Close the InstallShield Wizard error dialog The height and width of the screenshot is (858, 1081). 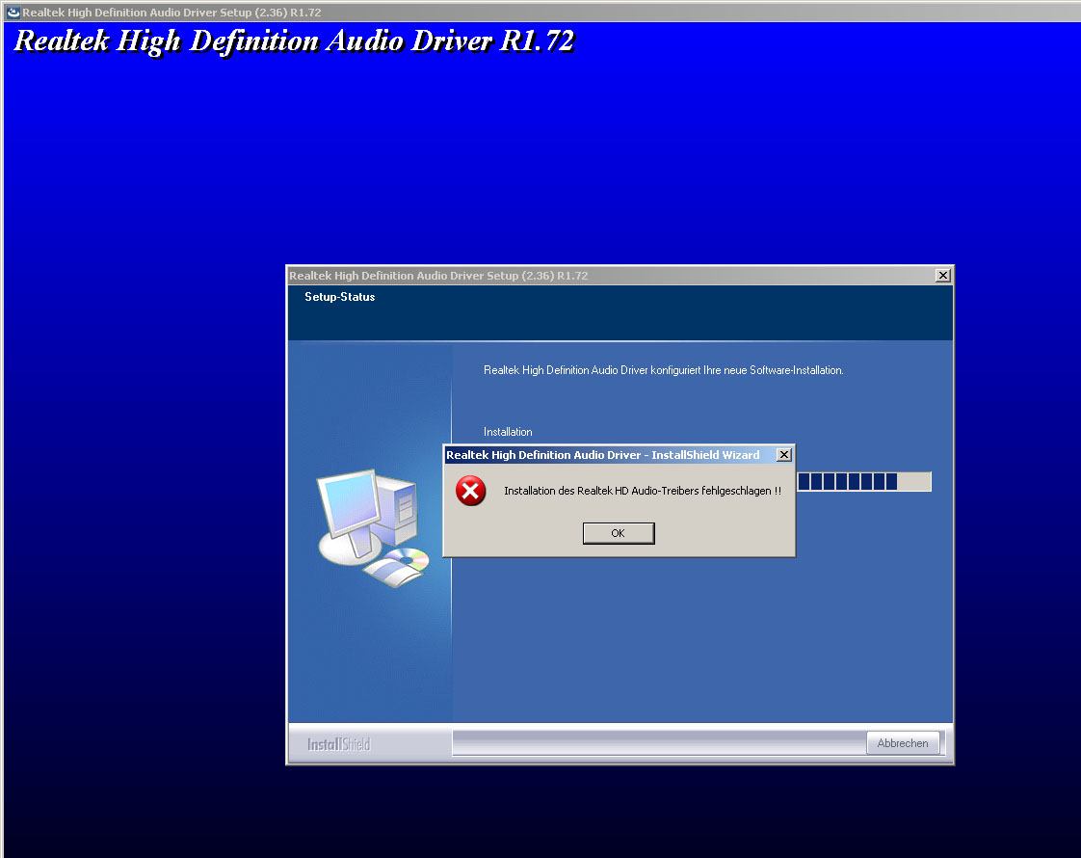pos(784,454)
